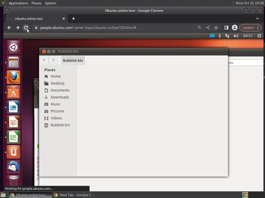Go back in Chrome history

coord(9,28)
